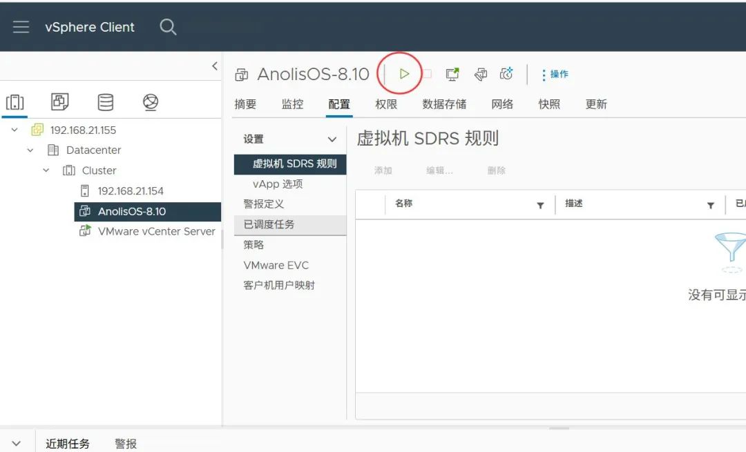This screenshot has height=452, width=746.
Task: Select Cluster in inventory tree
Action: point(99,170)
